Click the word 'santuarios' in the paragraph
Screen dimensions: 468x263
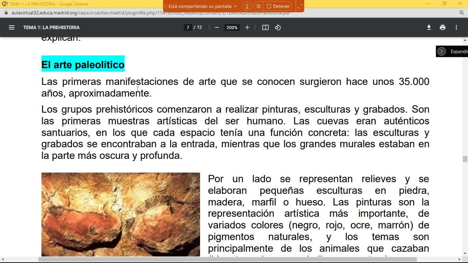tap(66, 133)
